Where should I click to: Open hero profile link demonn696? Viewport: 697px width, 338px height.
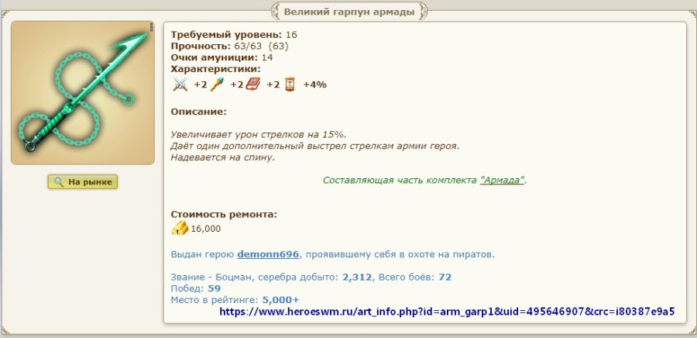point(268,255)
